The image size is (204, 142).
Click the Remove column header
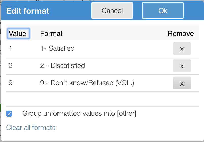(180, 33)
